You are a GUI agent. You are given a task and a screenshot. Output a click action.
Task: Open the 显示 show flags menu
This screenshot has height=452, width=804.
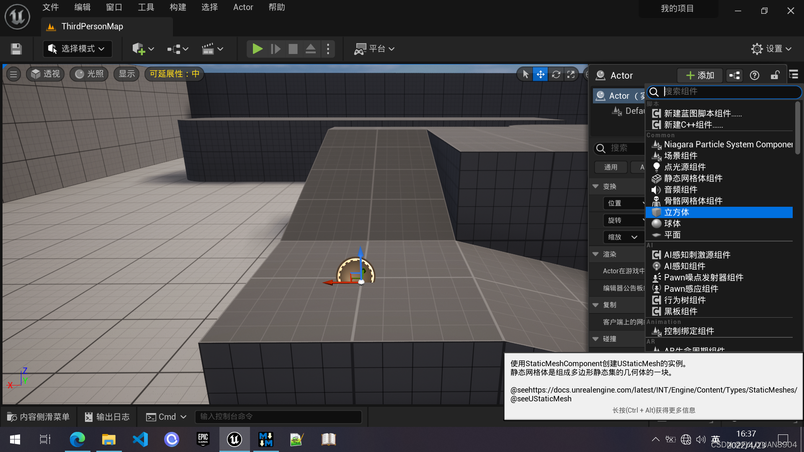tap(126, 74)
